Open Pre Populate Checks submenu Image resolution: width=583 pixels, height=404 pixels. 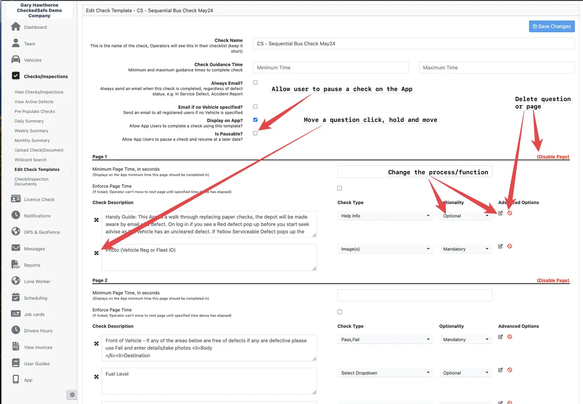[x=35, y=112]
